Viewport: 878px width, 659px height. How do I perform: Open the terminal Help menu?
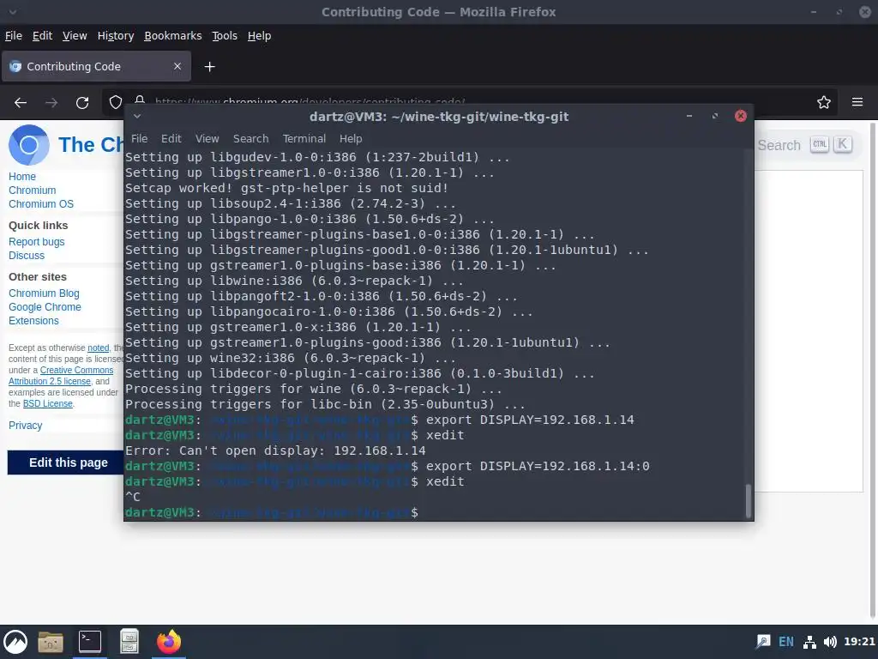coord(351,138)
